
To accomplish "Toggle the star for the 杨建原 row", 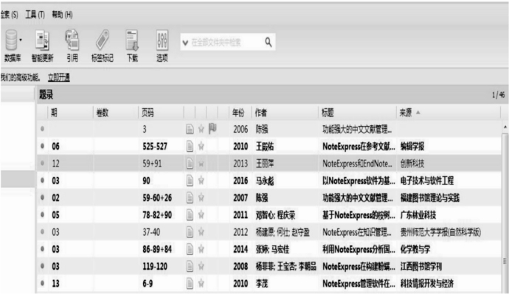I will click(x=201, y=232).
